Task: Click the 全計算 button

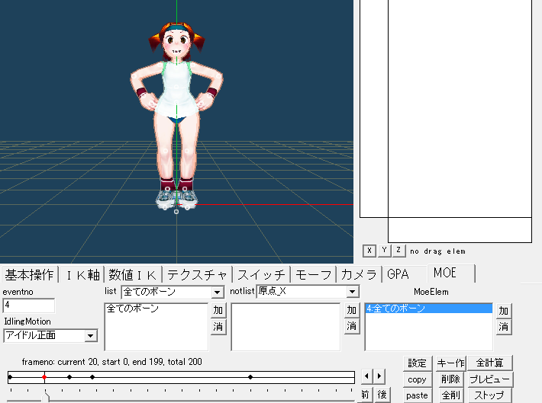Action: pyautogui.click(x=489, y=363)
